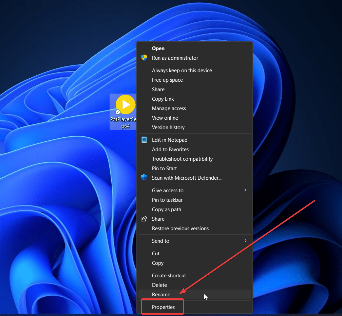Choose Open from the context menu
Viewport: 342px width, 316px height.
[x=158, y=48]
